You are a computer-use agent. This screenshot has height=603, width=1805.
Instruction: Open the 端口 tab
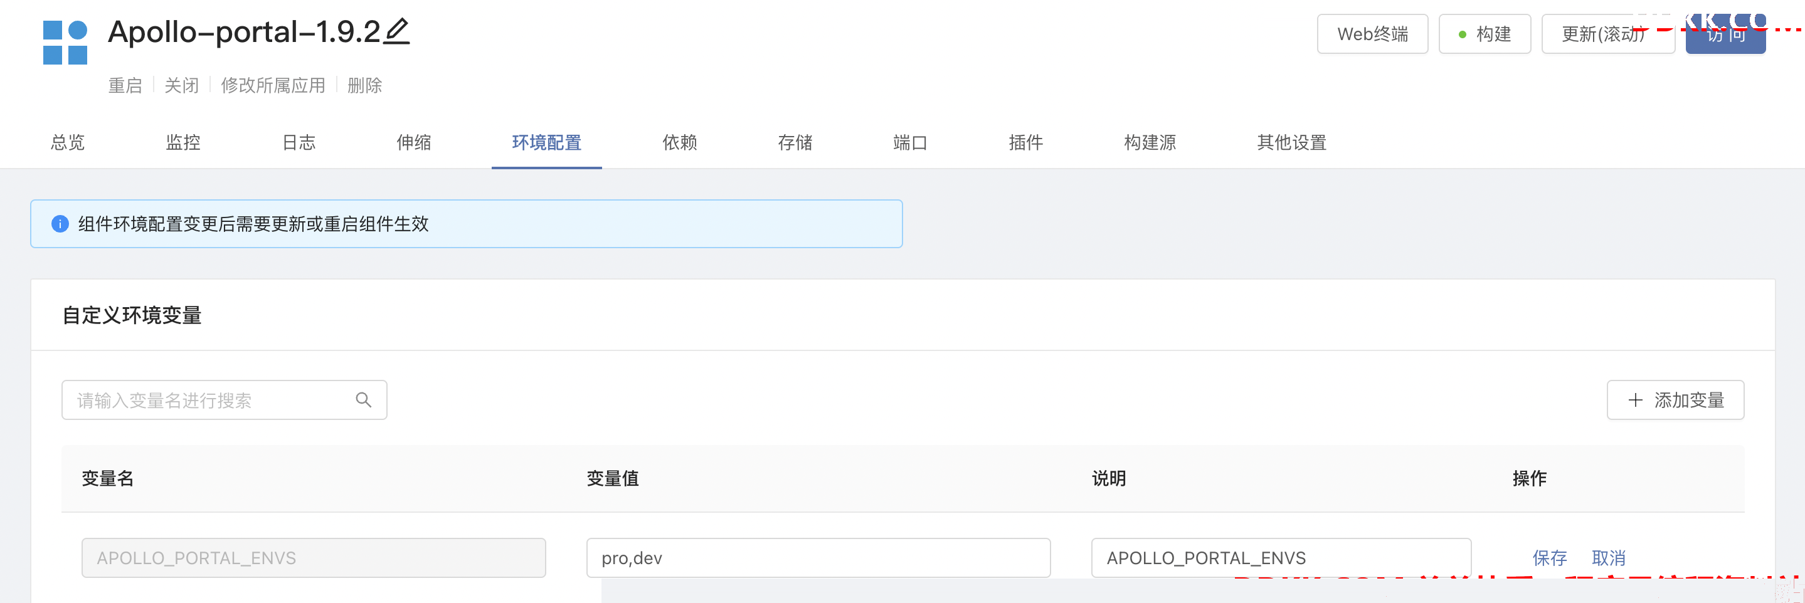click(910, 142)
